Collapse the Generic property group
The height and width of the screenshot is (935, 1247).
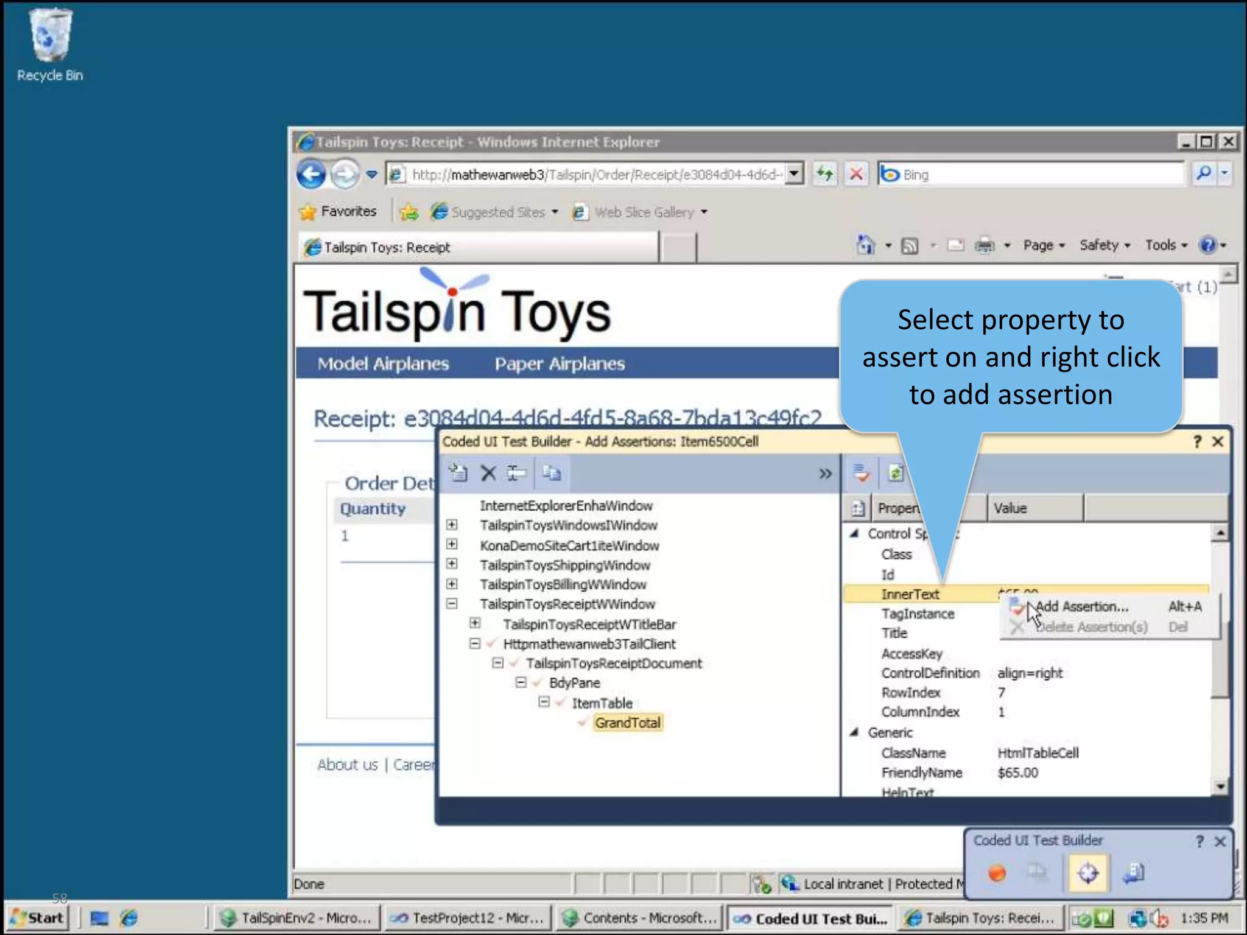click(855, 732)
